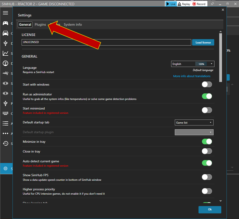Switch to the System info tab
Screen dimensions: 239x219
[x=73, y=25]
